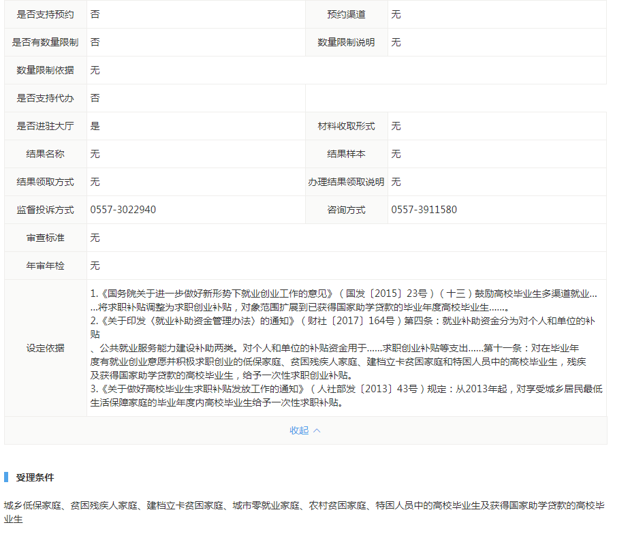Image resolution: width=630 pixels, height=555 pixels.
Task: Click the 审查标准 row label
Action: (45, 238)
